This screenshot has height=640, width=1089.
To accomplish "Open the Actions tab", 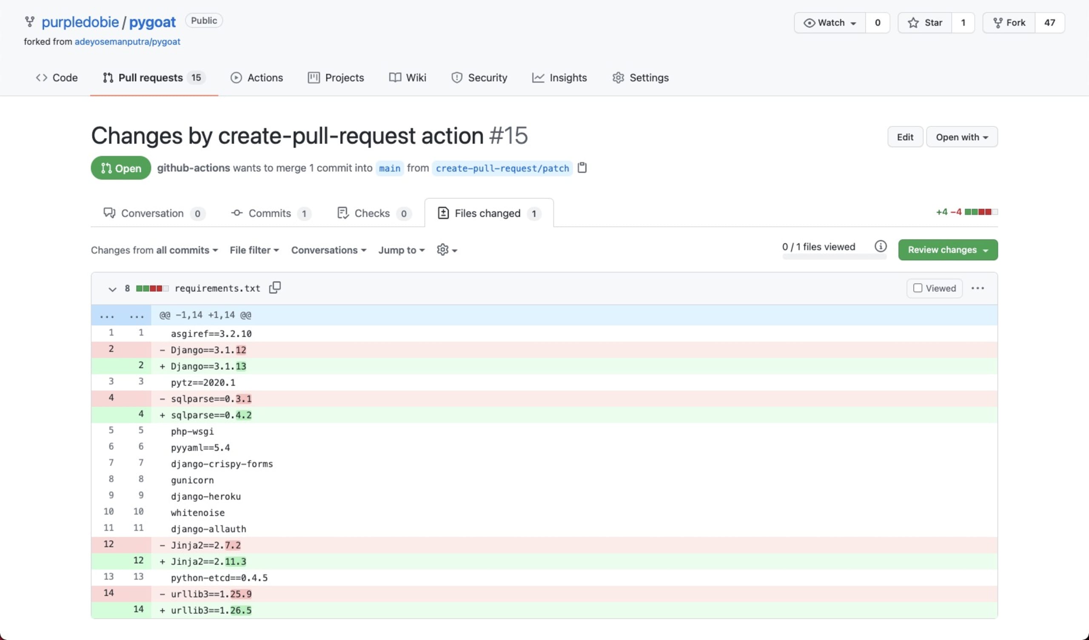I will 257,78.
